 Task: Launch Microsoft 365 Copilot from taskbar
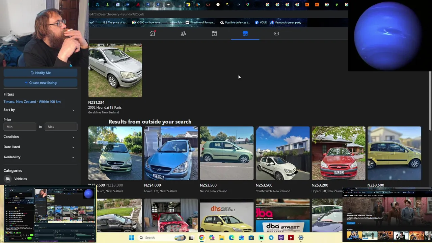pyautogui.click(x=212, y=238)
